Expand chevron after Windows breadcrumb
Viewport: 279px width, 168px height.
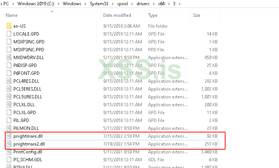85,4
